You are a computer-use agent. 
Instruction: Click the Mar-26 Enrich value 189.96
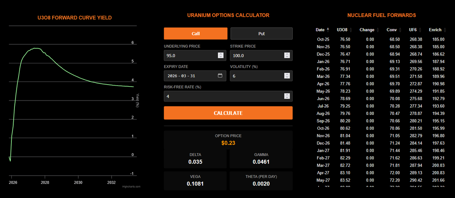coord(438,77)
